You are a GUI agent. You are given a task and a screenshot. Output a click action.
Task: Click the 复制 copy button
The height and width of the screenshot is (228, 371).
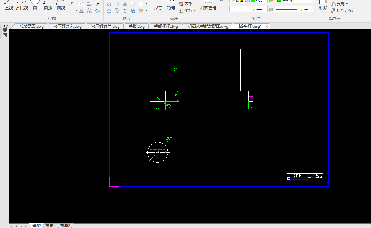pyautogui.click(x=338, y=4)
